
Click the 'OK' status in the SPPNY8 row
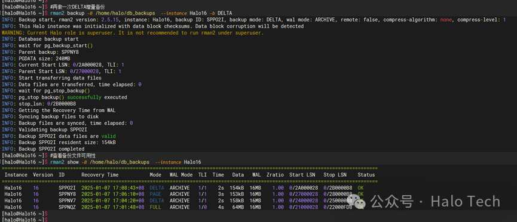(x=361, y=194)
